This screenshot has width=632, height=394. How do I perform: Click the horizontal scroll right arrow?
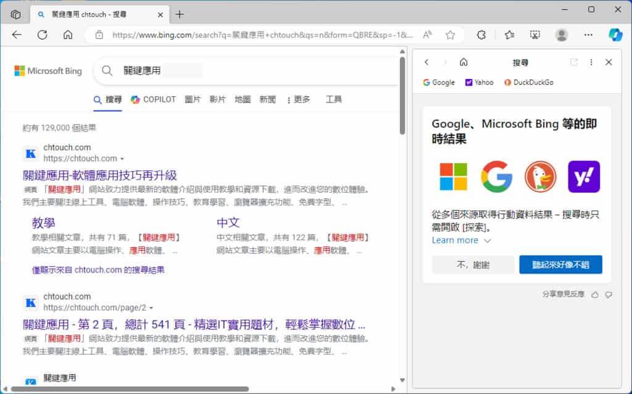[x=393, y=389]
